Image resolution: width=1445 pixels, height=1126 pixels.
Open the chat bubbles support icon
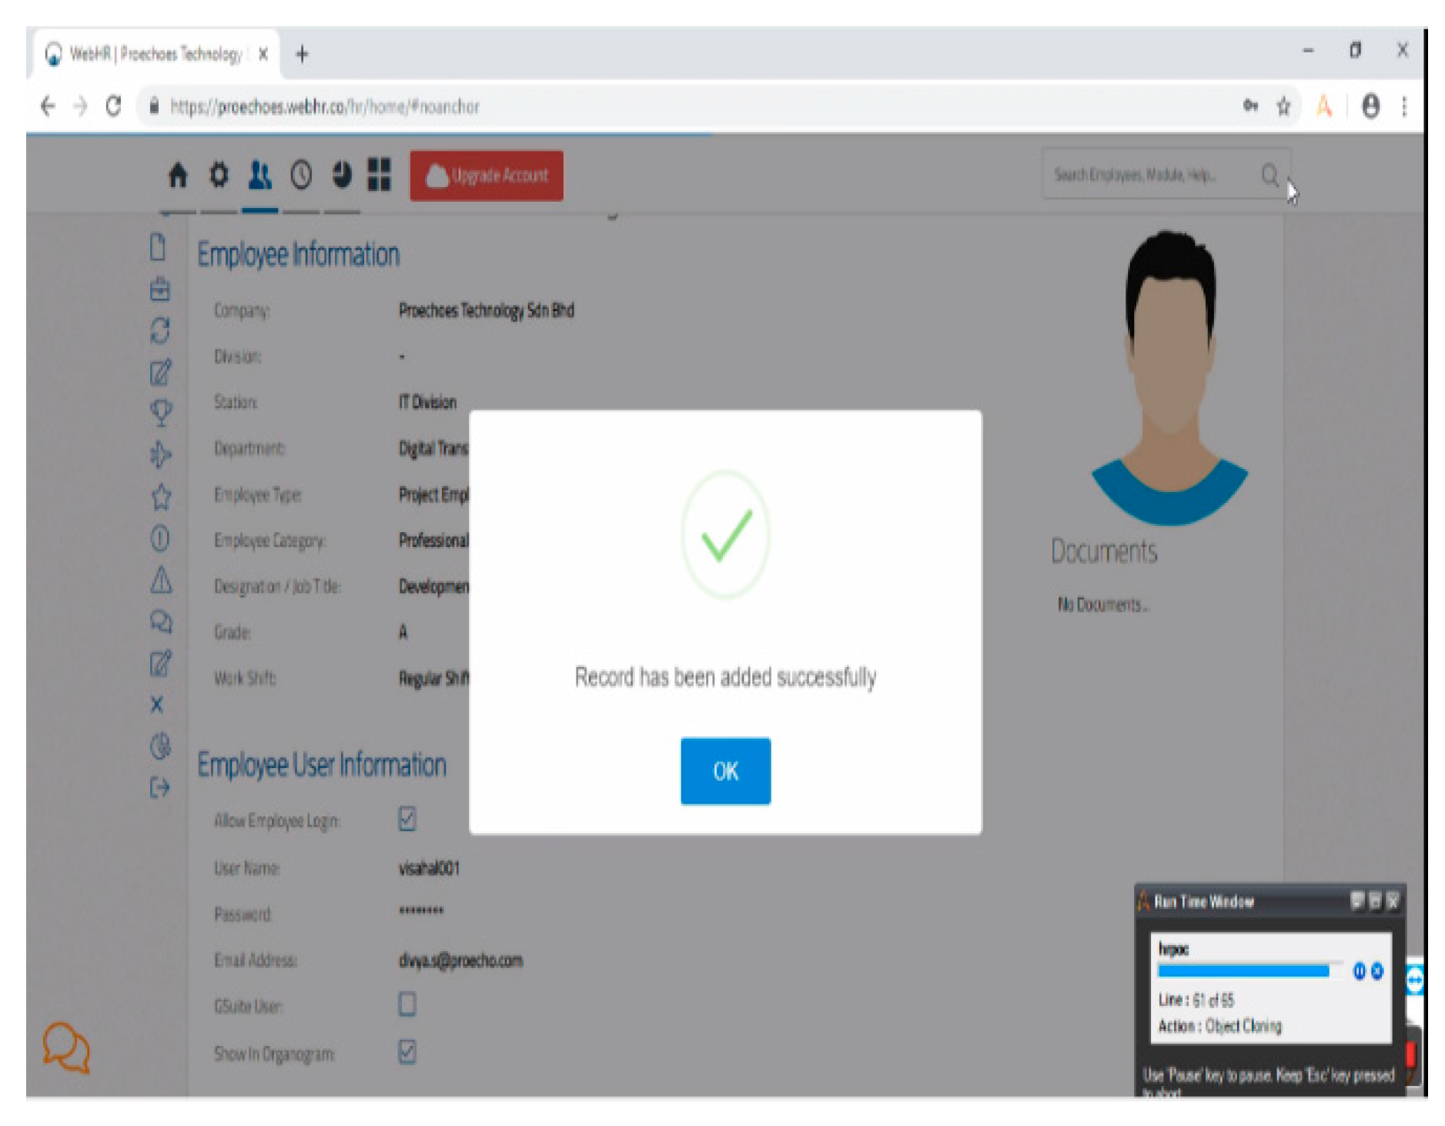[66, 1047]
